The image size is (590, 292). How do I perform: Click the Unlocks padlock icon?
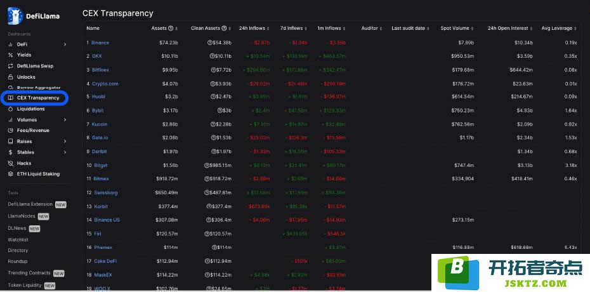coord(11,77)
